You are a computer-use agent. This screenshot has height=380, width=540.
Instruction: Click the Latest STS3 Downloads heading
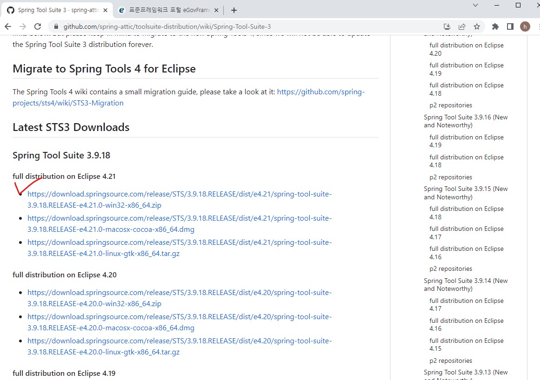(71, 127)
